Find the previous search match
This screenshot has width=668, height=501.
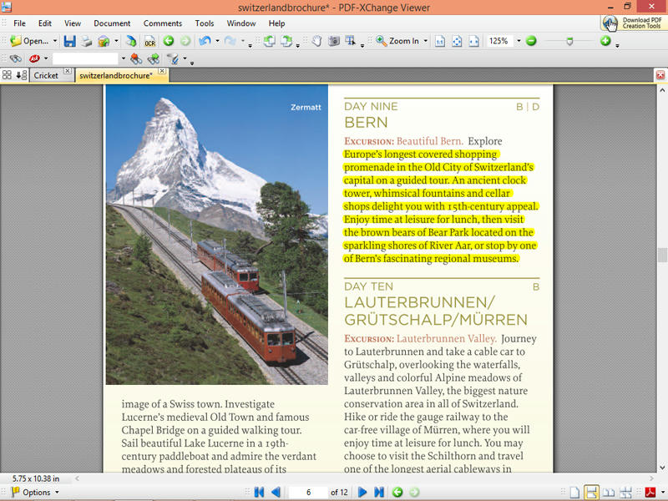(136, 58)
